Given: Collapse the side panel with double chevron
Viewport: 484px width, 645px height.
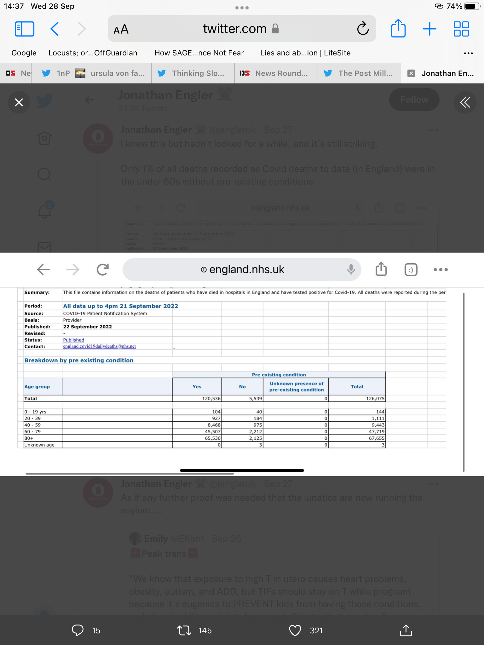Looking at the screenshot, I should tap(465, 102).
